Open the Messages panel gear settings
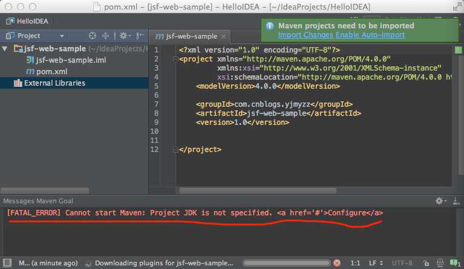 pos(440,201)
